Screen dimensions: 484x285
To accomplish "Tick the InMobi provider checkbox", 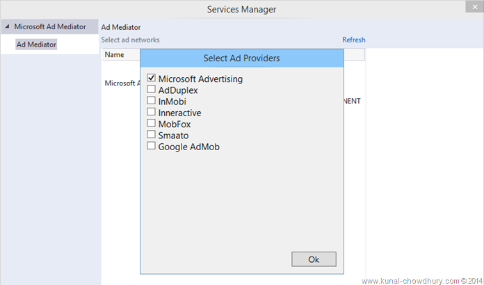I will (151, 101).
